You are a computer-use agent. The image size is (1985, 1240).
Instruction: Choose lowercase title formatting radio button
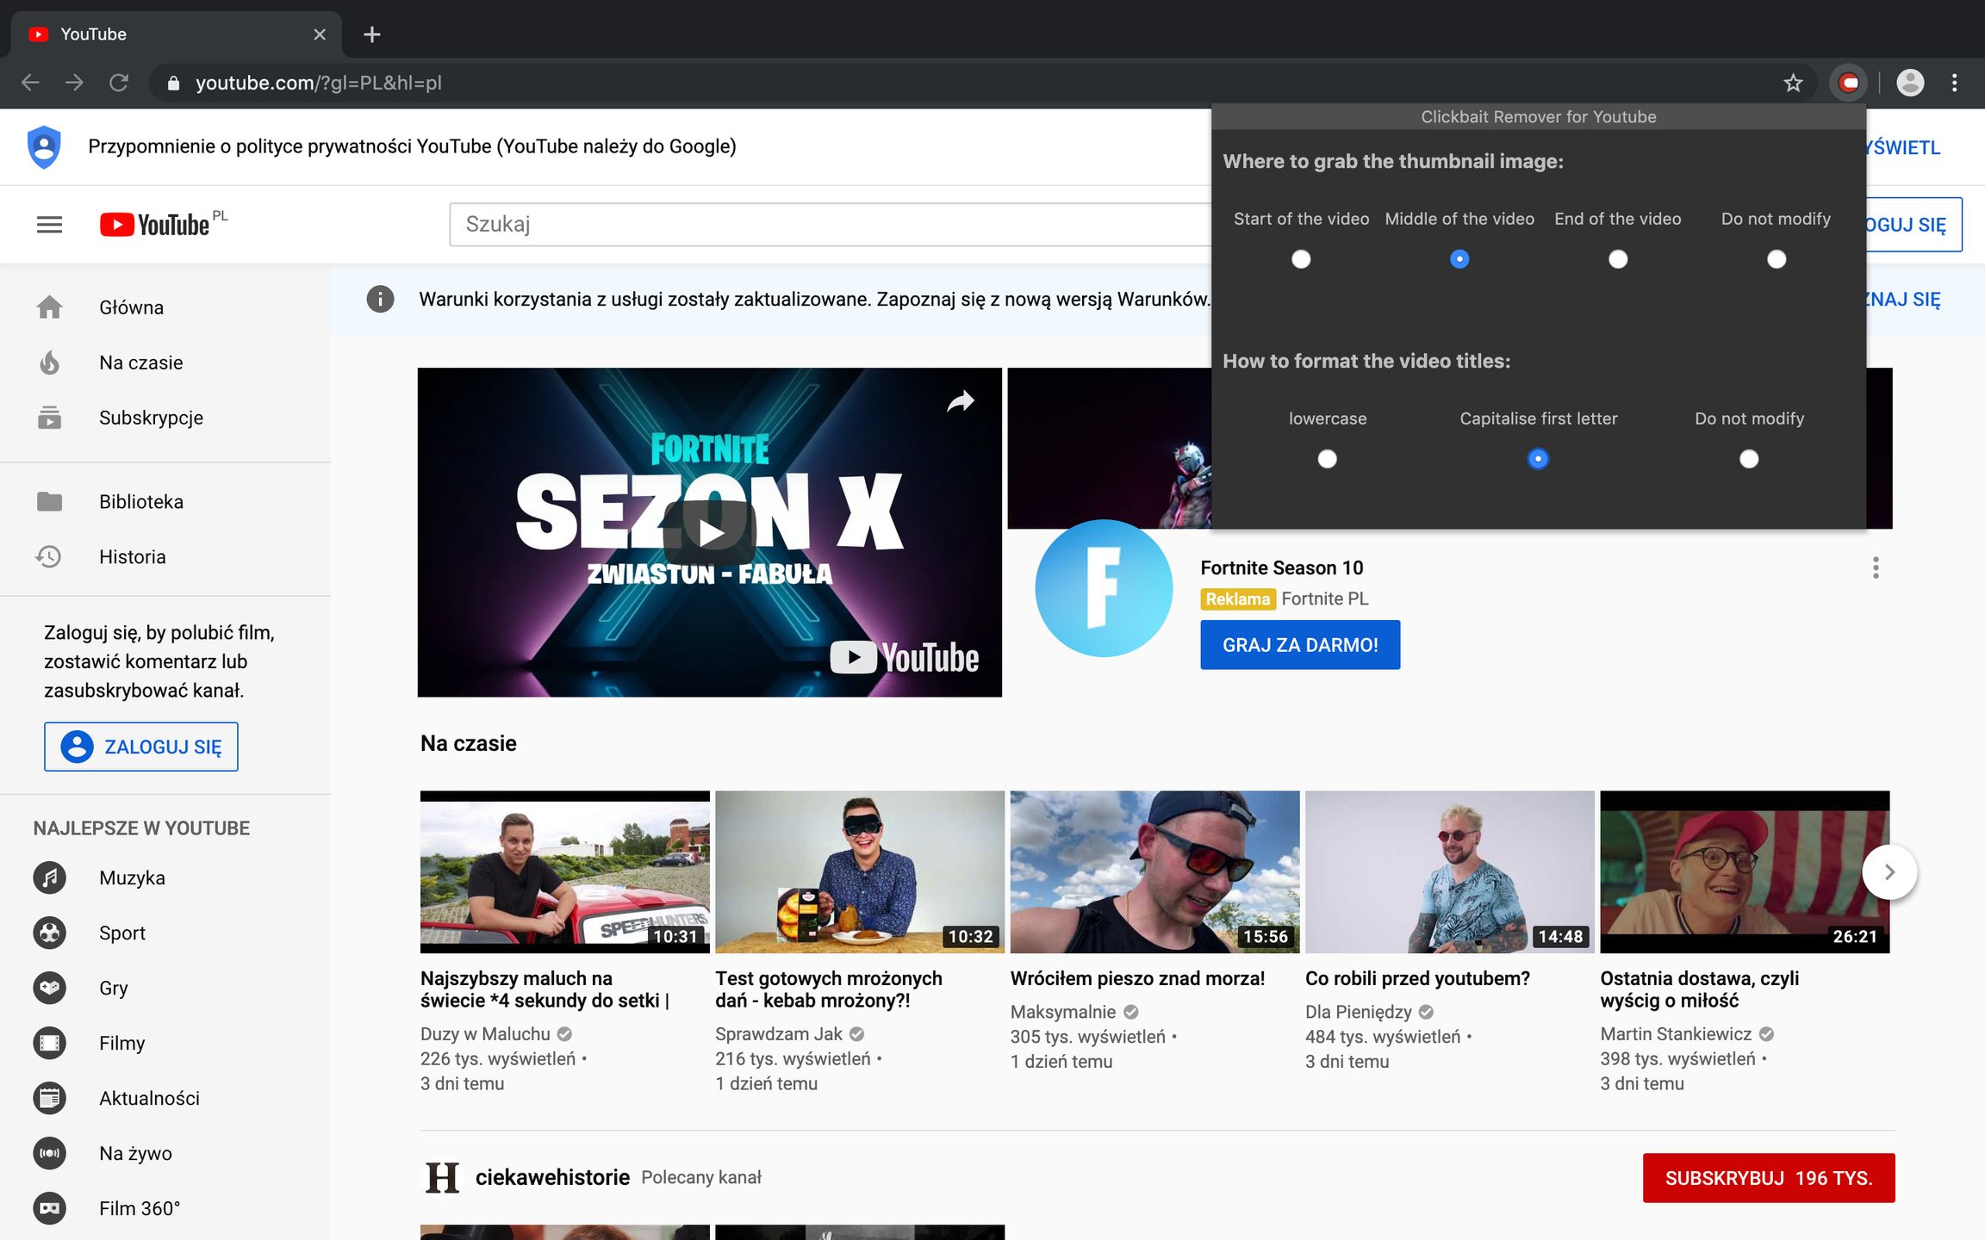pos(1327,459)
